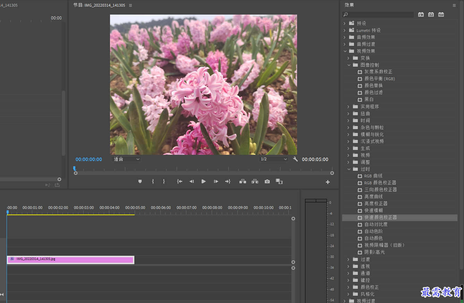This screenshot has height=303, width=464.
Task: Click the timeline playhead marker
Action: coord(7,212)
